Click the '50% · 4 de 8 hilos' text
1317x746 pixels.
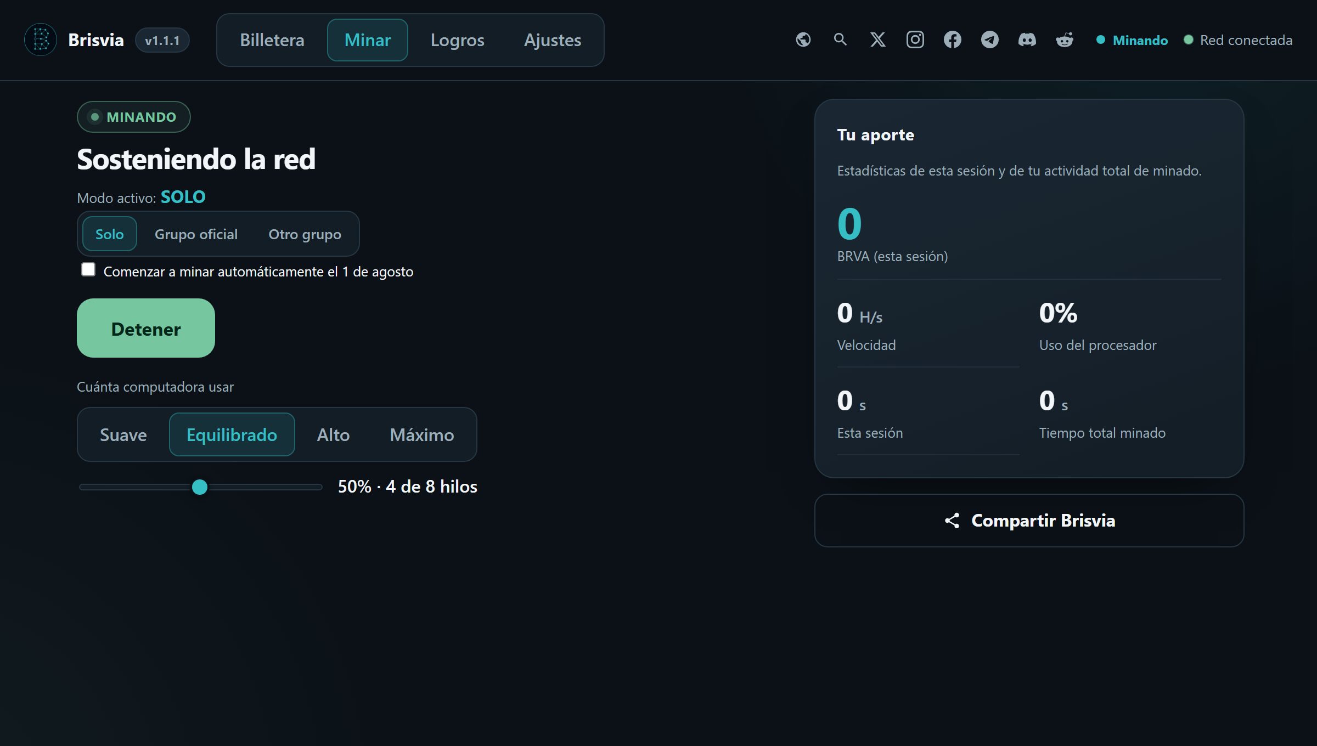[407, 487]
